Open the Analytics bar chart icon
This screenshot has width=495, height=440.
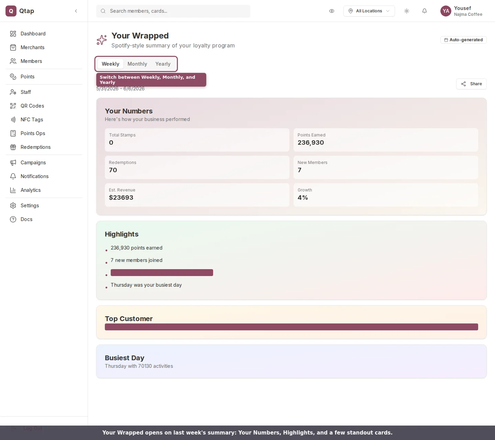coord(13,190)
